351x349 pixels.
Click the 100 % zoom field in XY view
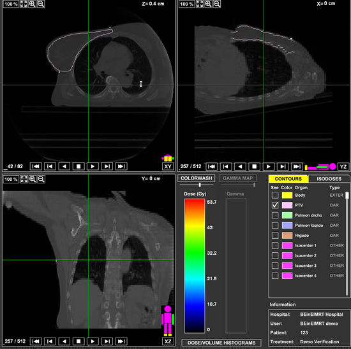[x=11, y=4]
